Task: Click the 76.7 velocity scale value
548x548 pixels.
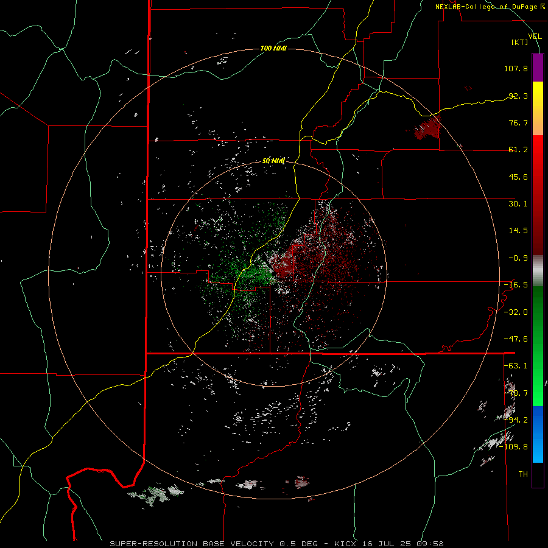Action: (518, 122)
